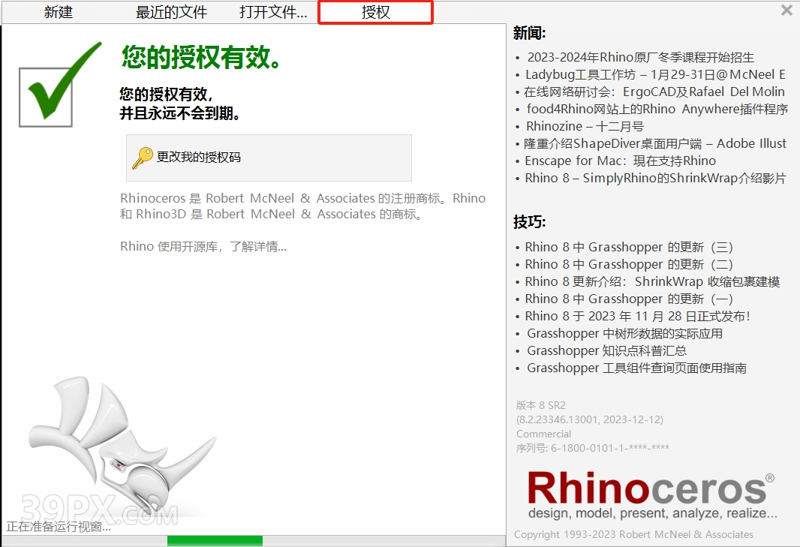
Task: Click the Copyright 1993-2023 Robert McNeel & Associates text
Action: pos(633,535)
